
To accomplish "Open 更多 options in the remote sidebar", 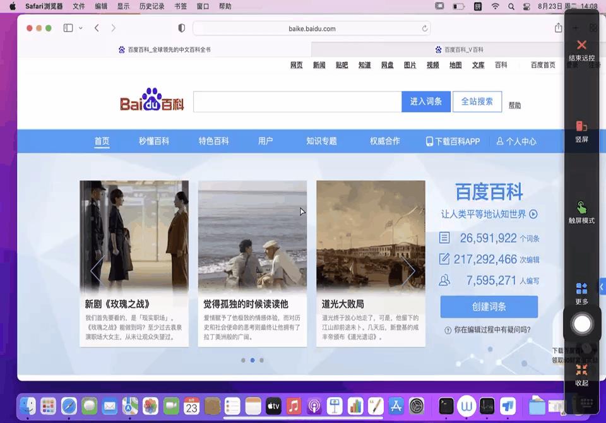I will point(581,290).
